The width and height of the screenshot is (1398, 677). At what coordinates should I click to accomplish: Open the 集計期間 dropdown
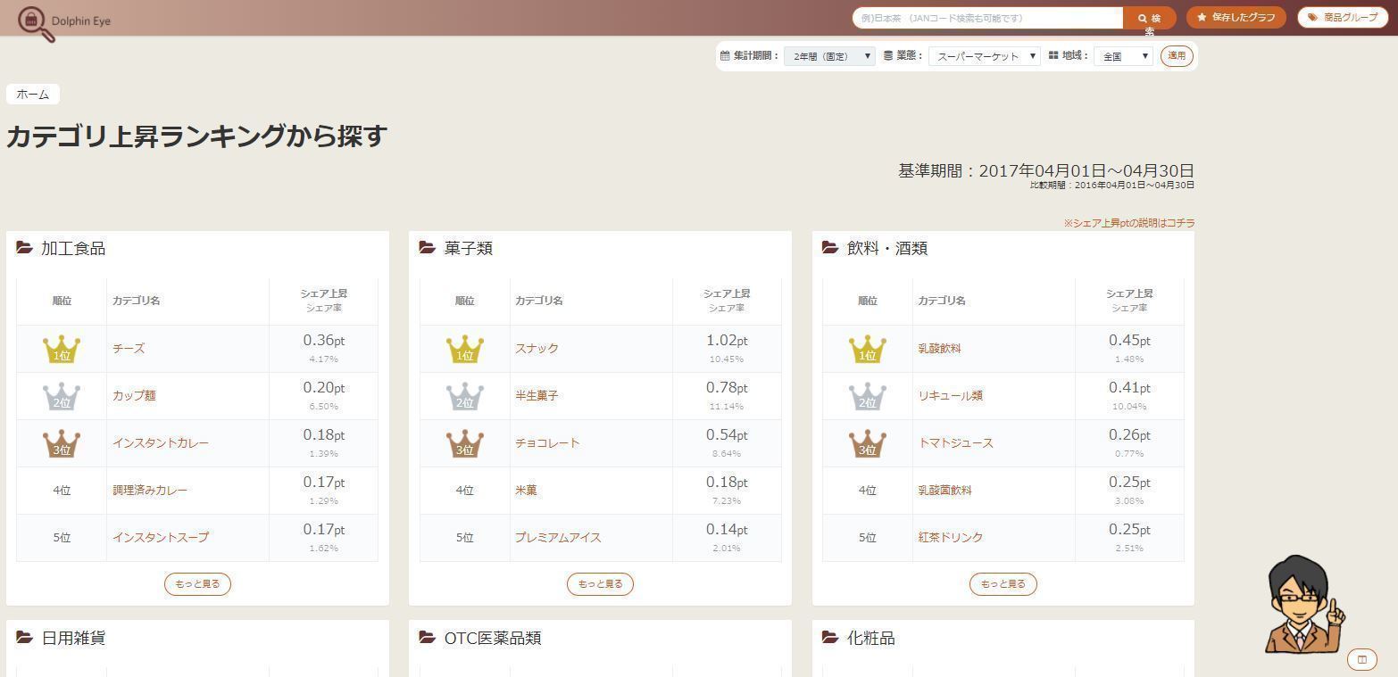point(829,56)
